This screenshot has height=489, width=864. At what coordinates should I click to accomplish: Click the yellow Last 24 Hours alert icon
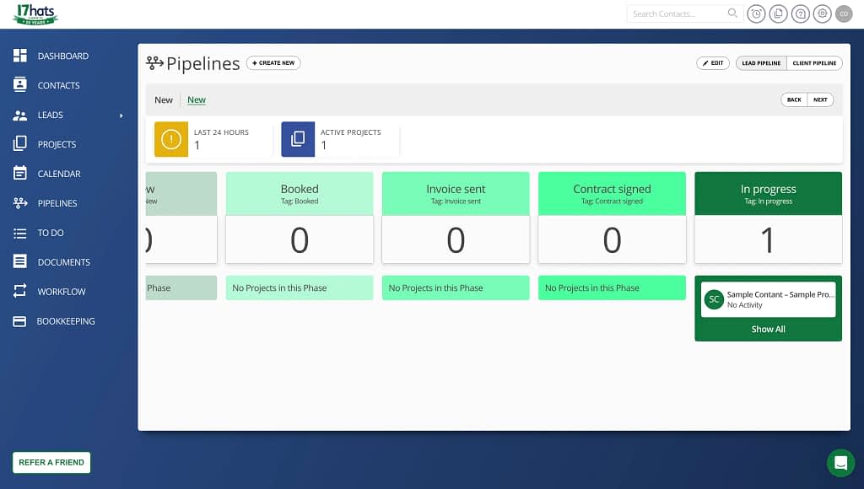tap(170, 139)
